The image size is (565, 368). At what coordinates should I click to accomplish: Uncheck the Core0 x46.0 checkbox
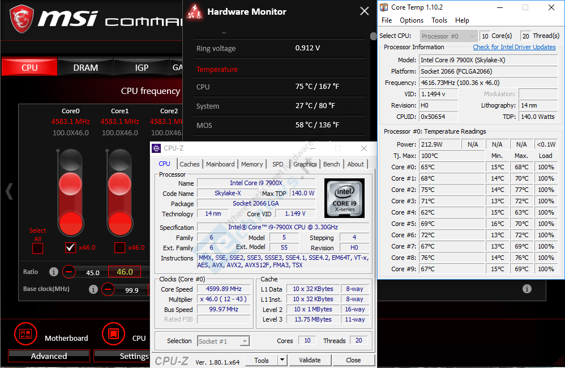click(x=71, y=247)
